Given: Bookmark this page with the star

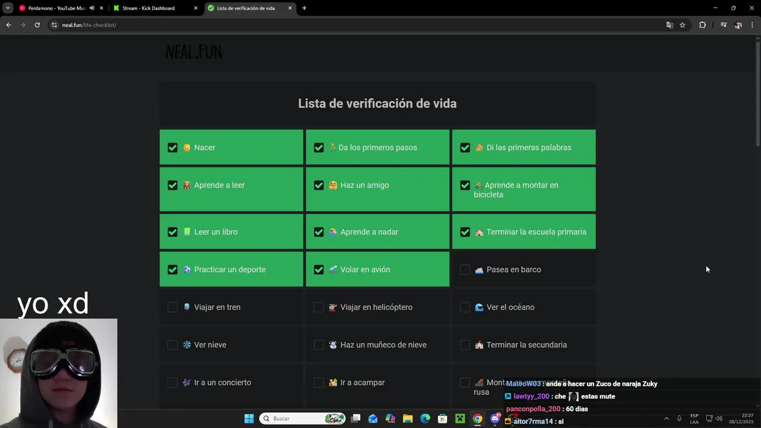Looking at the screenshot, I should (x=683, y=25).
